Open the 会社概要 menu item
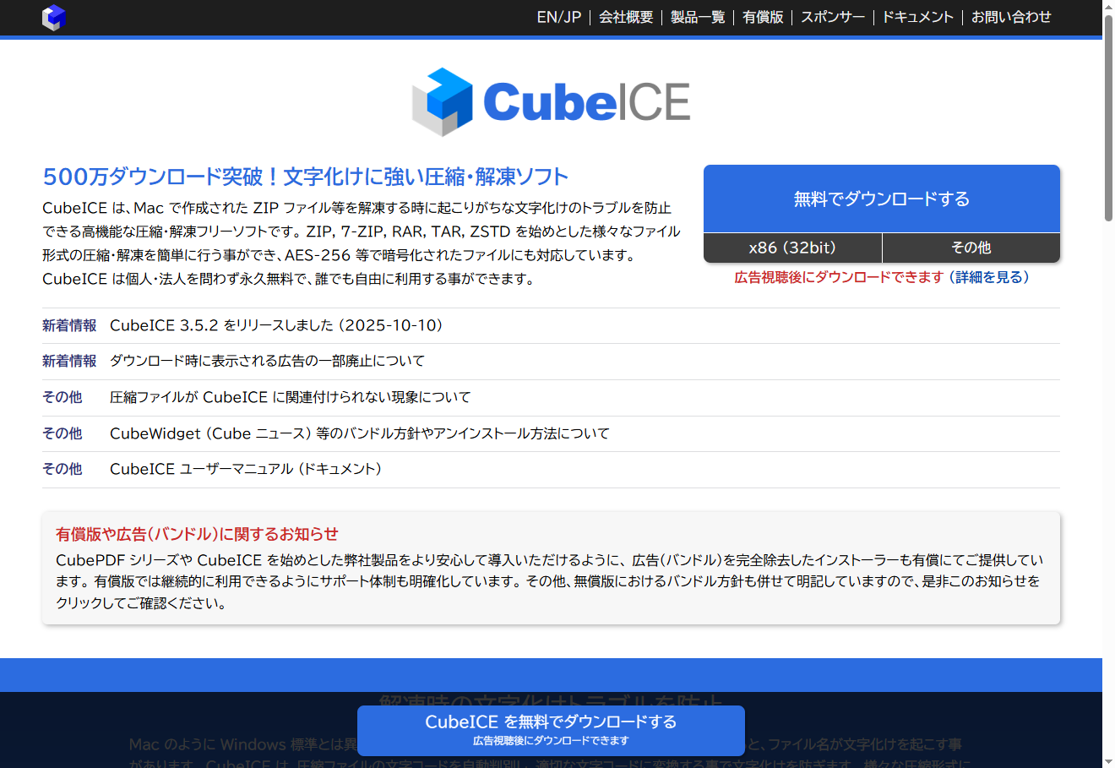This screenshot has width=1115, height=768. tap(626, 17)
